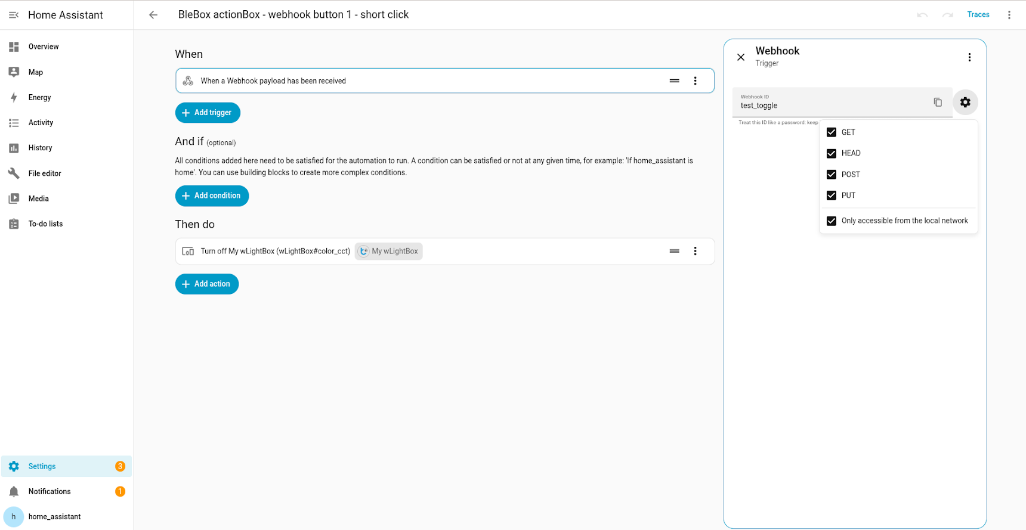Select the Turn off My wLightBox action
Viewport: 1026px width, 530px height.
[x=444, y=251]
